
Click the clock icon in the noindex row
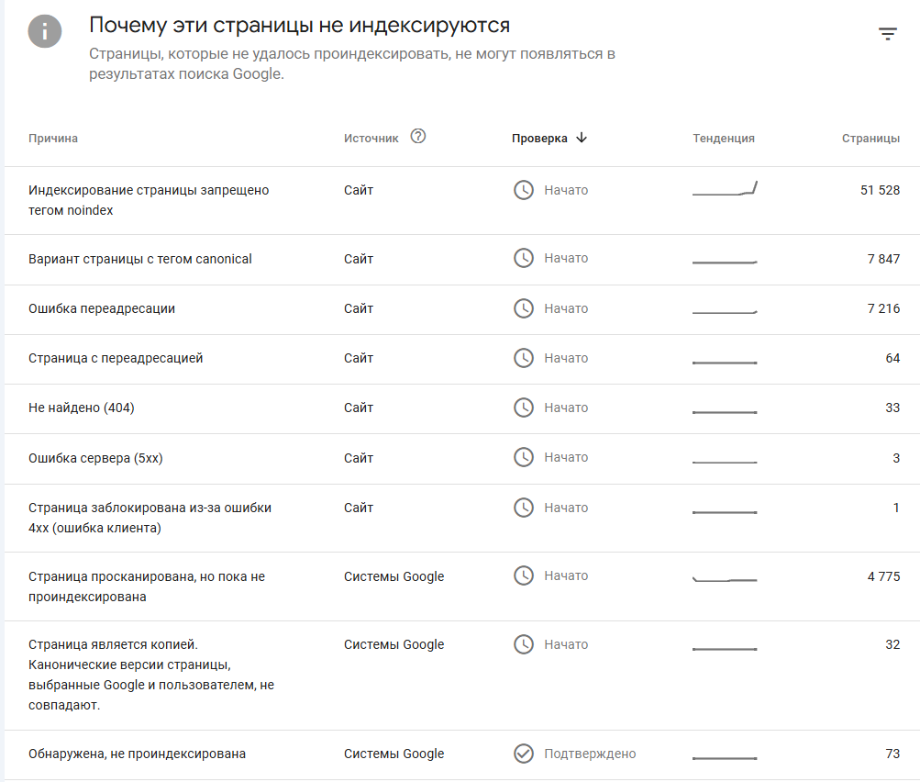click(524, 190)
